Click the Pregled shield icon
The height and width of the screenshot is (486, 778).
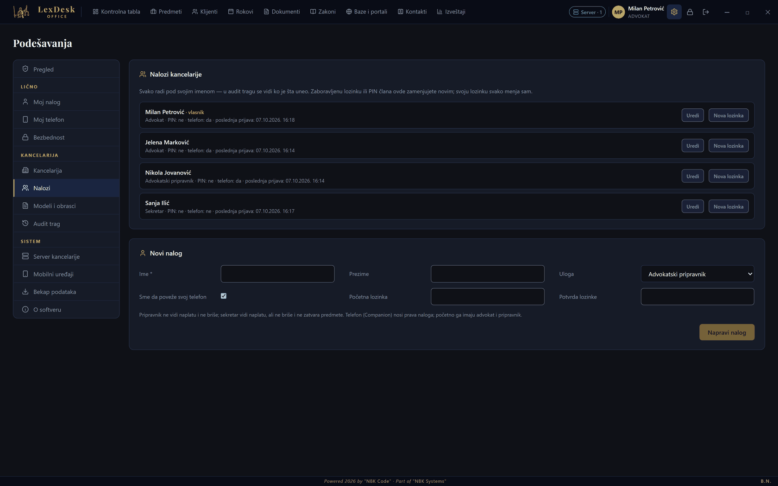(25, 69)
